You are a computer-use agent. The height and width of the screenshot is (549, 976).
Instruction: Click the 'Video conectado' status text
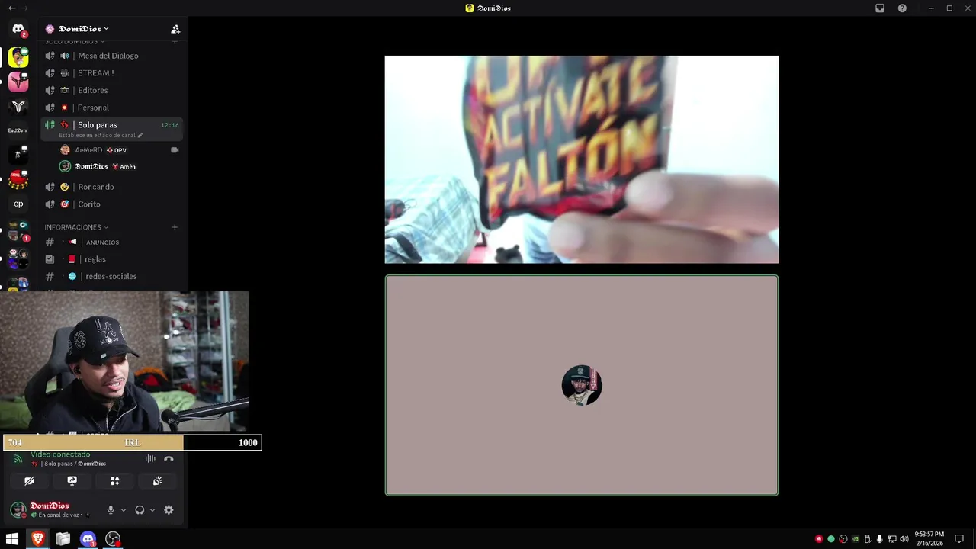pyautogui.click(x=60, y=454)
